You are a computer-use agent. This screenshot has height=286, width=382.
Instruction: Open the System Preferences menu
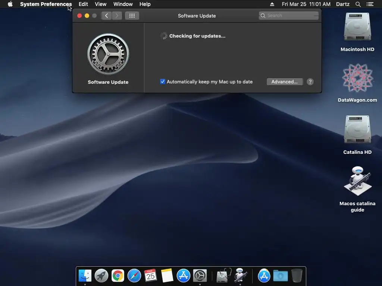(46, 4)
